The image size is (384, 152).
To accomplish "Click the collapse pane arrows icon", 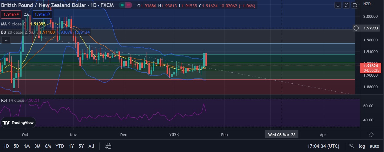I will [x=346, y=5].
